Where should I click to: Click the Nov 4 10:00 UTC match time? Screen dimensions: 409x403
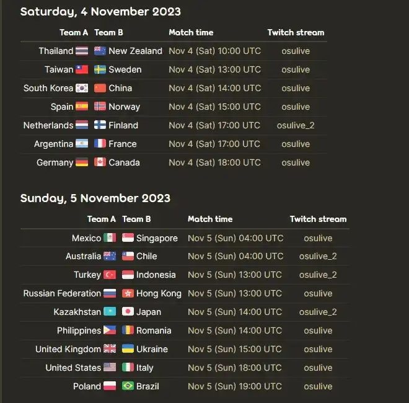pos(214,51)
